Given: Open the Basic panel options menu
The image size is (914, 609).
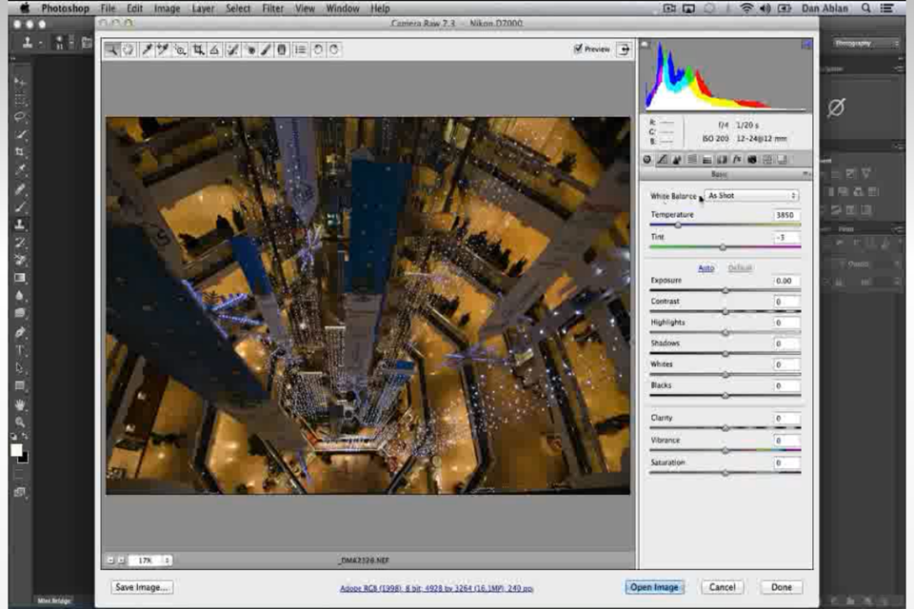Looking at the screenshot, I should point(806,174).
